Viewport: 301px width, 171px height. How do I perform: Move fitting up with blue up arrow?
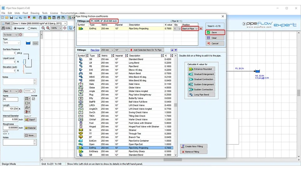point(172,50)
